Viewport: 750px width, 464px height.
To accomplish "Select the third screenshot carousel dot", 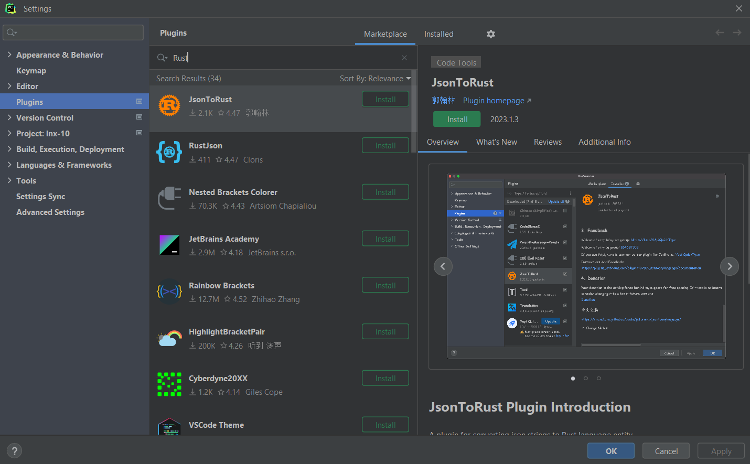I will pyautogui.click(x=599, y=379).
